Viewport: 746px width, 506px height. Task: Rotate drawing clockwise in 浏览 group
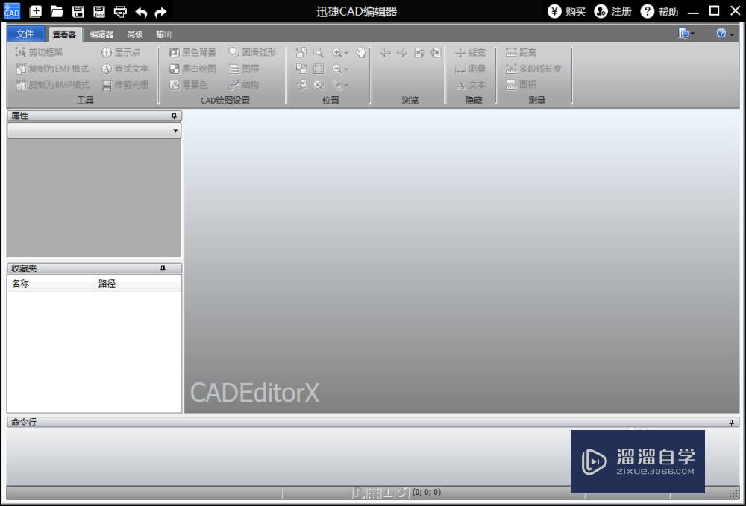(x=436, y=53)
